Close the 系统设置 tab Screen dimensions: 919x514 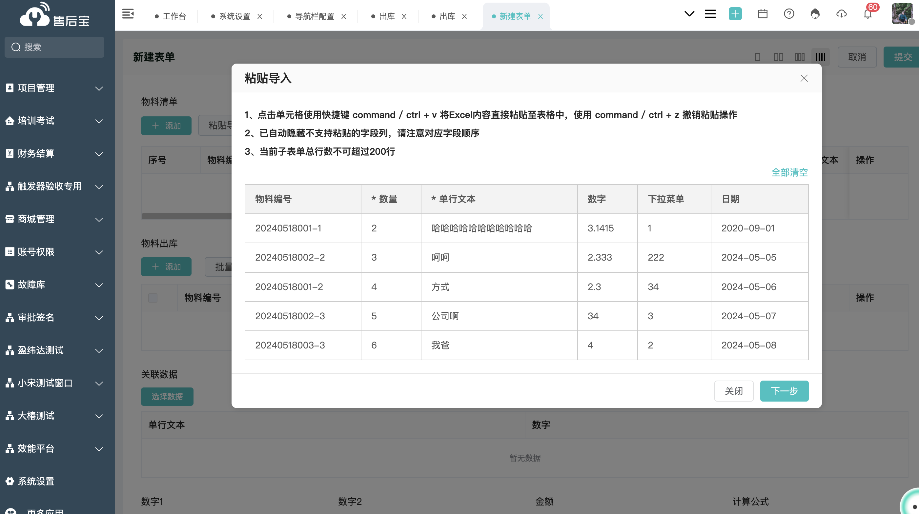[260, 16]
